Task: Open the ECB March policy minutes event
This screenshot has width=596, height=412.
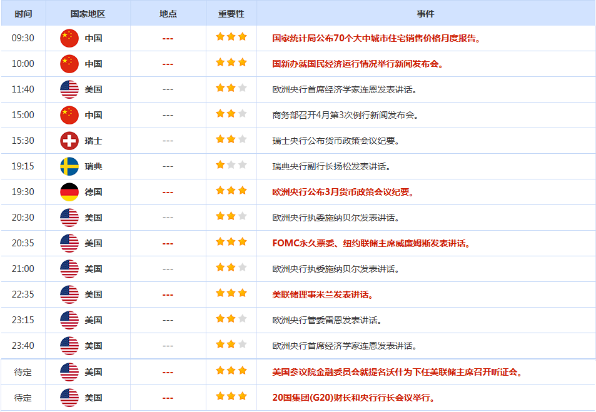Action: click(343, 192)
